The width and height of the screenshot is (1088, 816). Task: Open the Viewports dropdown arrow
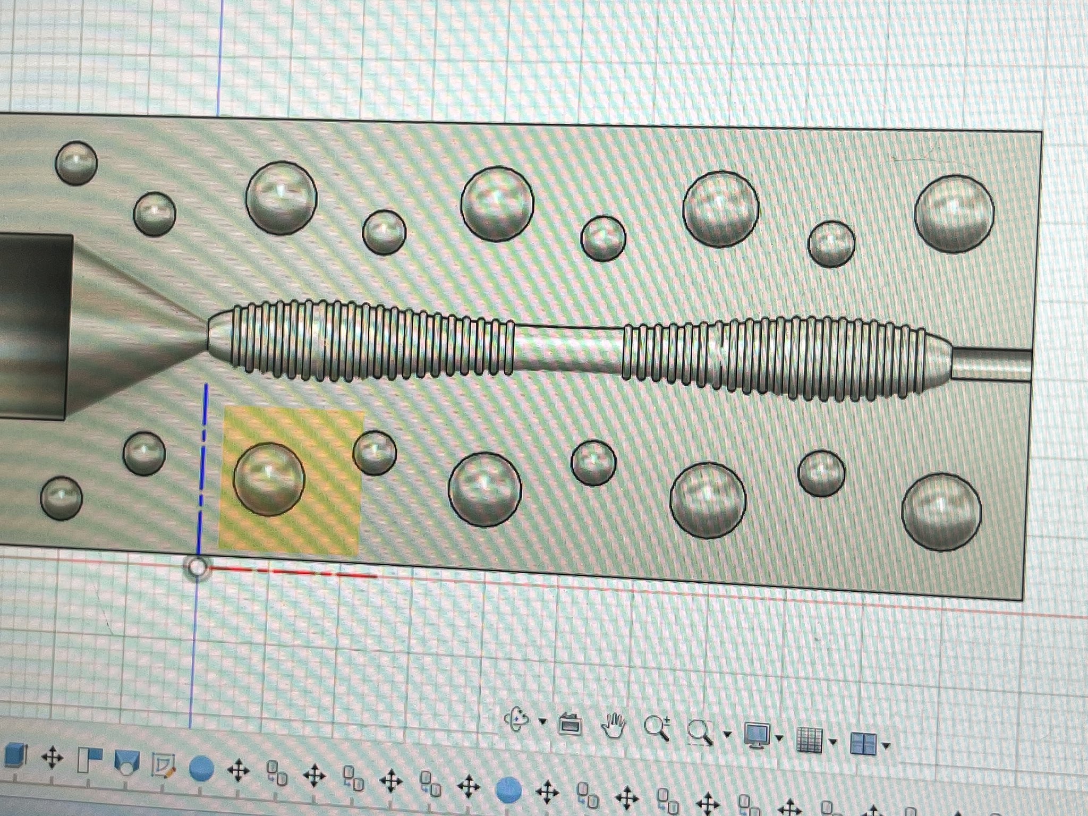(886, 745)
